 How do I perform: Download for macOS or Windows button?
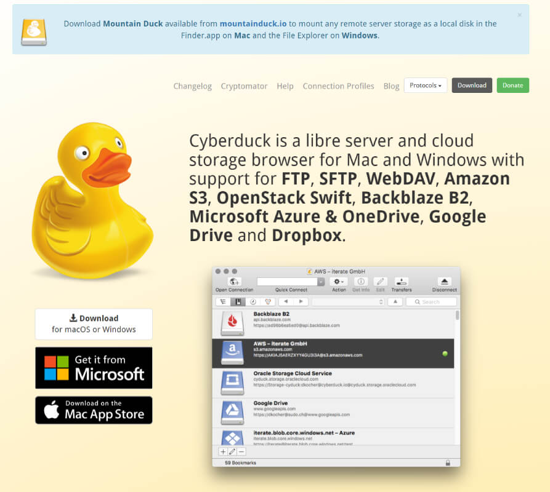coord(94,324)
